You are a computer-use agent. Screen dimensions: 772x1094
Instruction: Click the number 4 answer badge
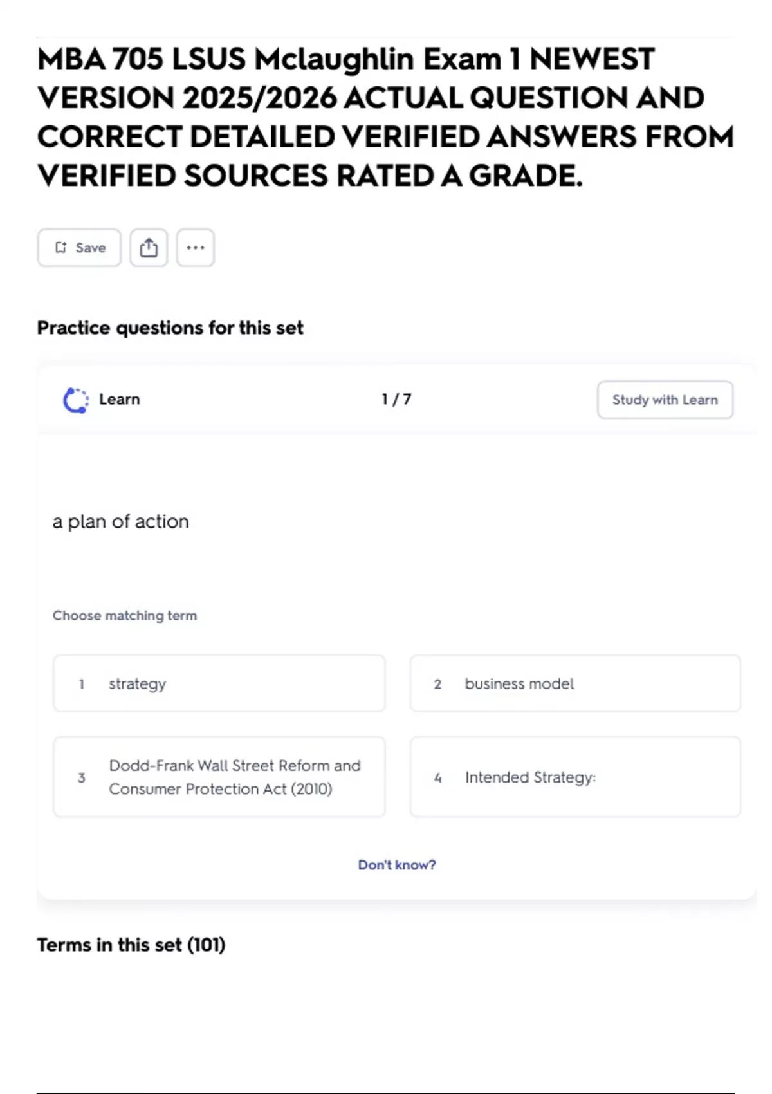coord(437,777)
